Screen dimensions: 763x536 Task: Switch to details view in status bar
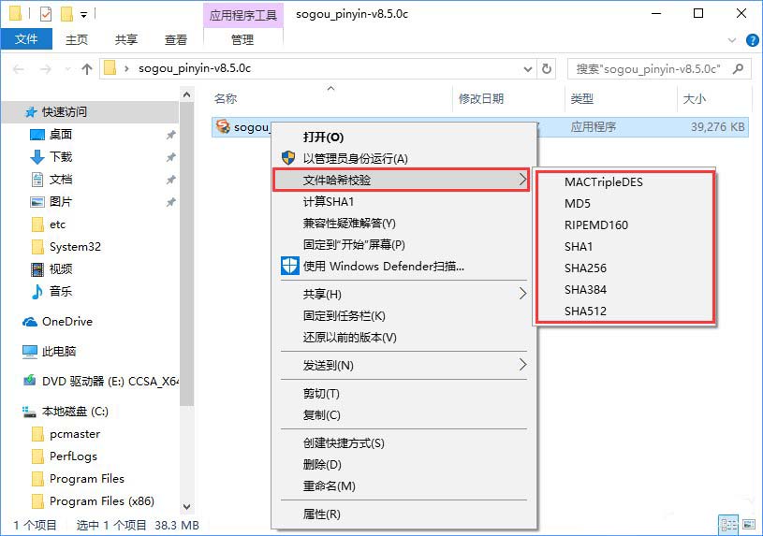coord(726,525)
